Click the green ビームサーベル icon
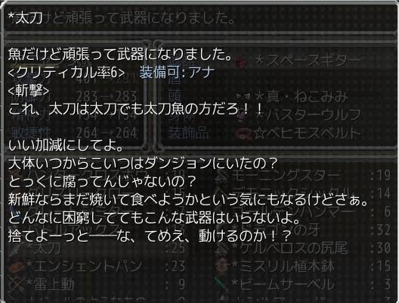 point(221,284)
